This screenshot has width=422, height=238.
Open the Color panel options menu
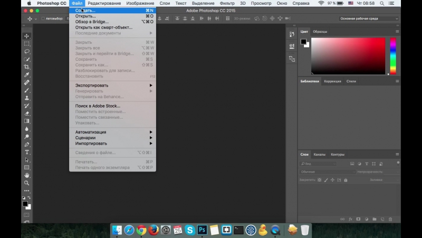coord(397,32)
